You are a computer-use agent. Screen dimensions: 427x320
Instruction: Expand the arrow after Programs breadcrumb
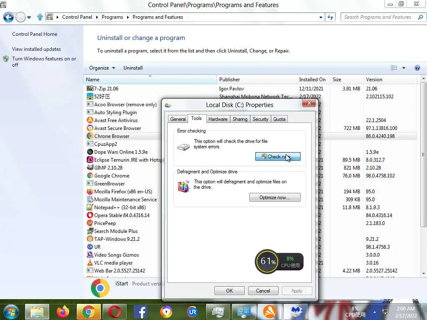point(128,17)
